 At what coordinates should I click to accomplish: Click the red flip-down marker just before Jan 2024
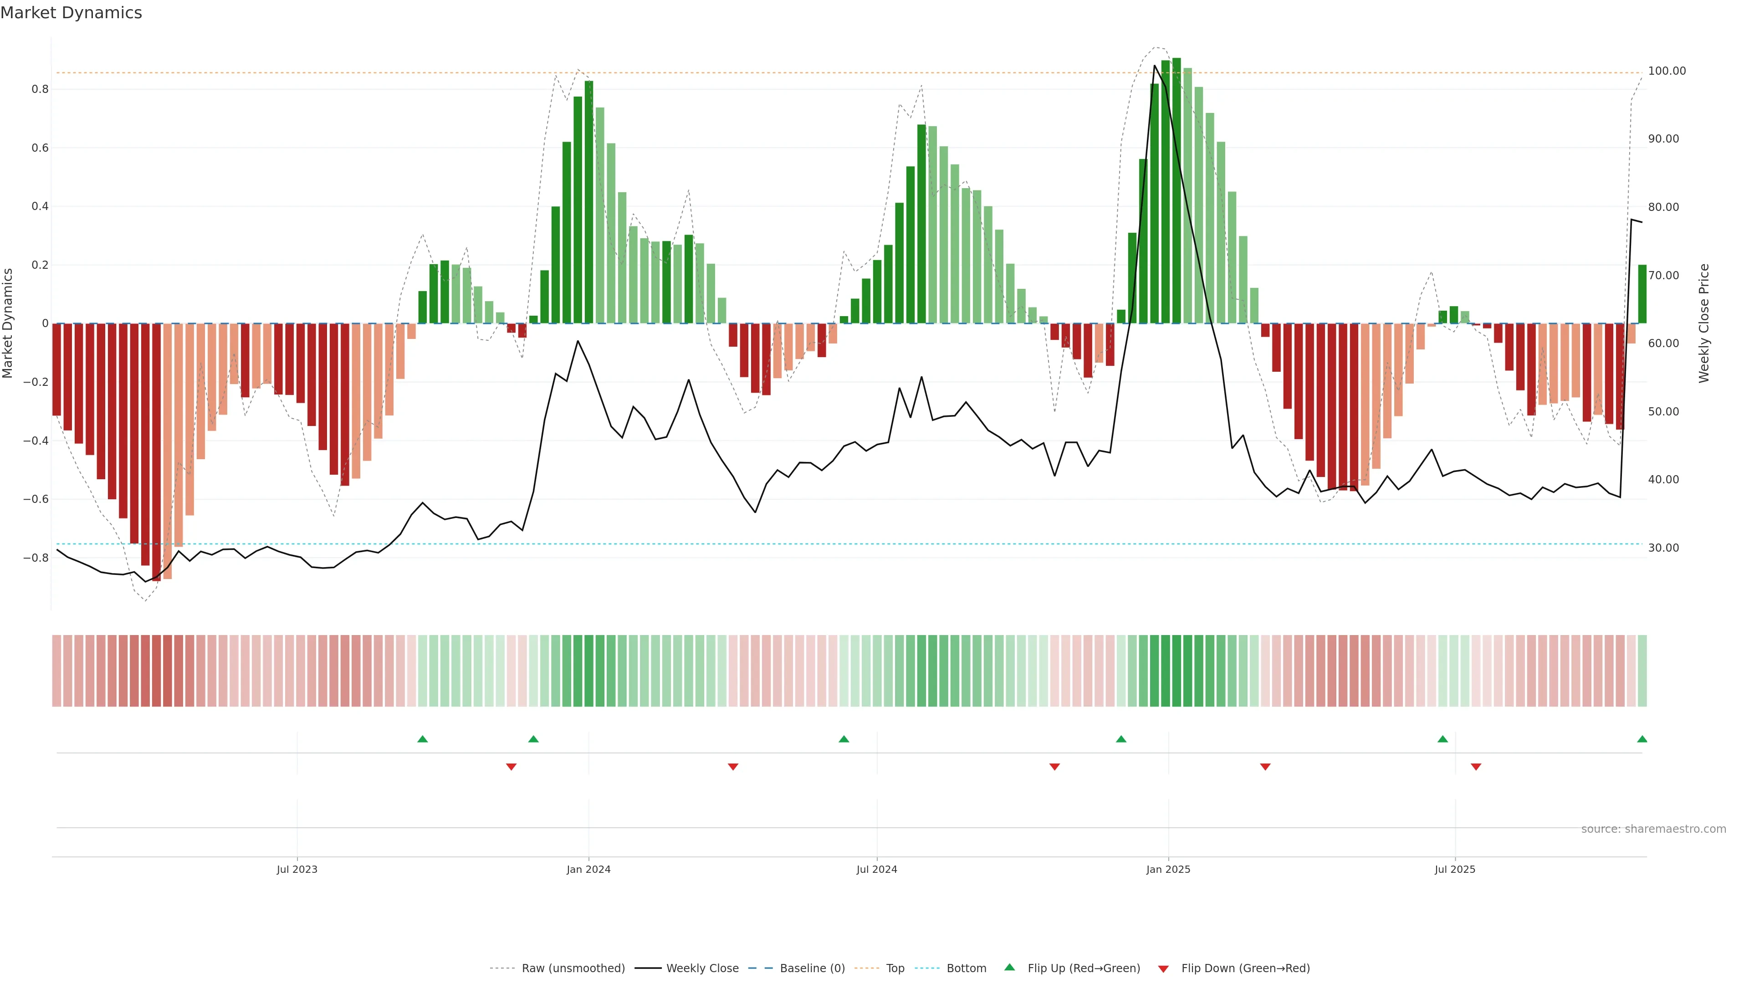pos(511,767)
